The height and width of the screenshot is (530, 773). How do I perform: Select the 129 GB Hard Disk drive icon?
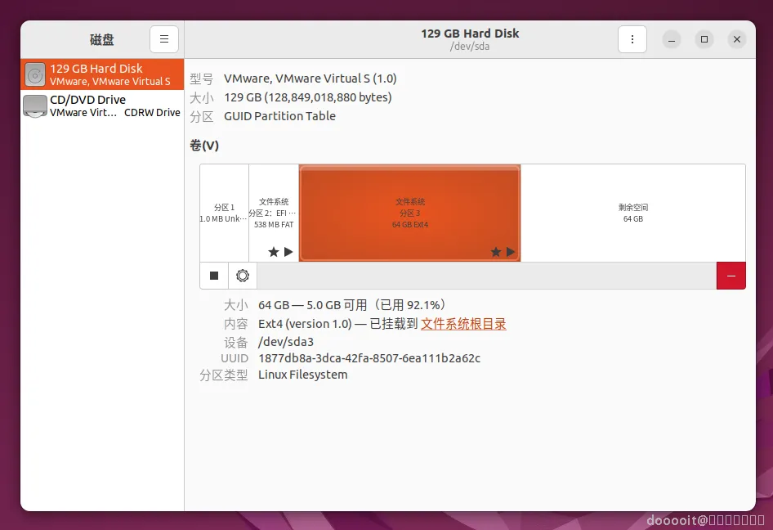click(x=35, y=74)
